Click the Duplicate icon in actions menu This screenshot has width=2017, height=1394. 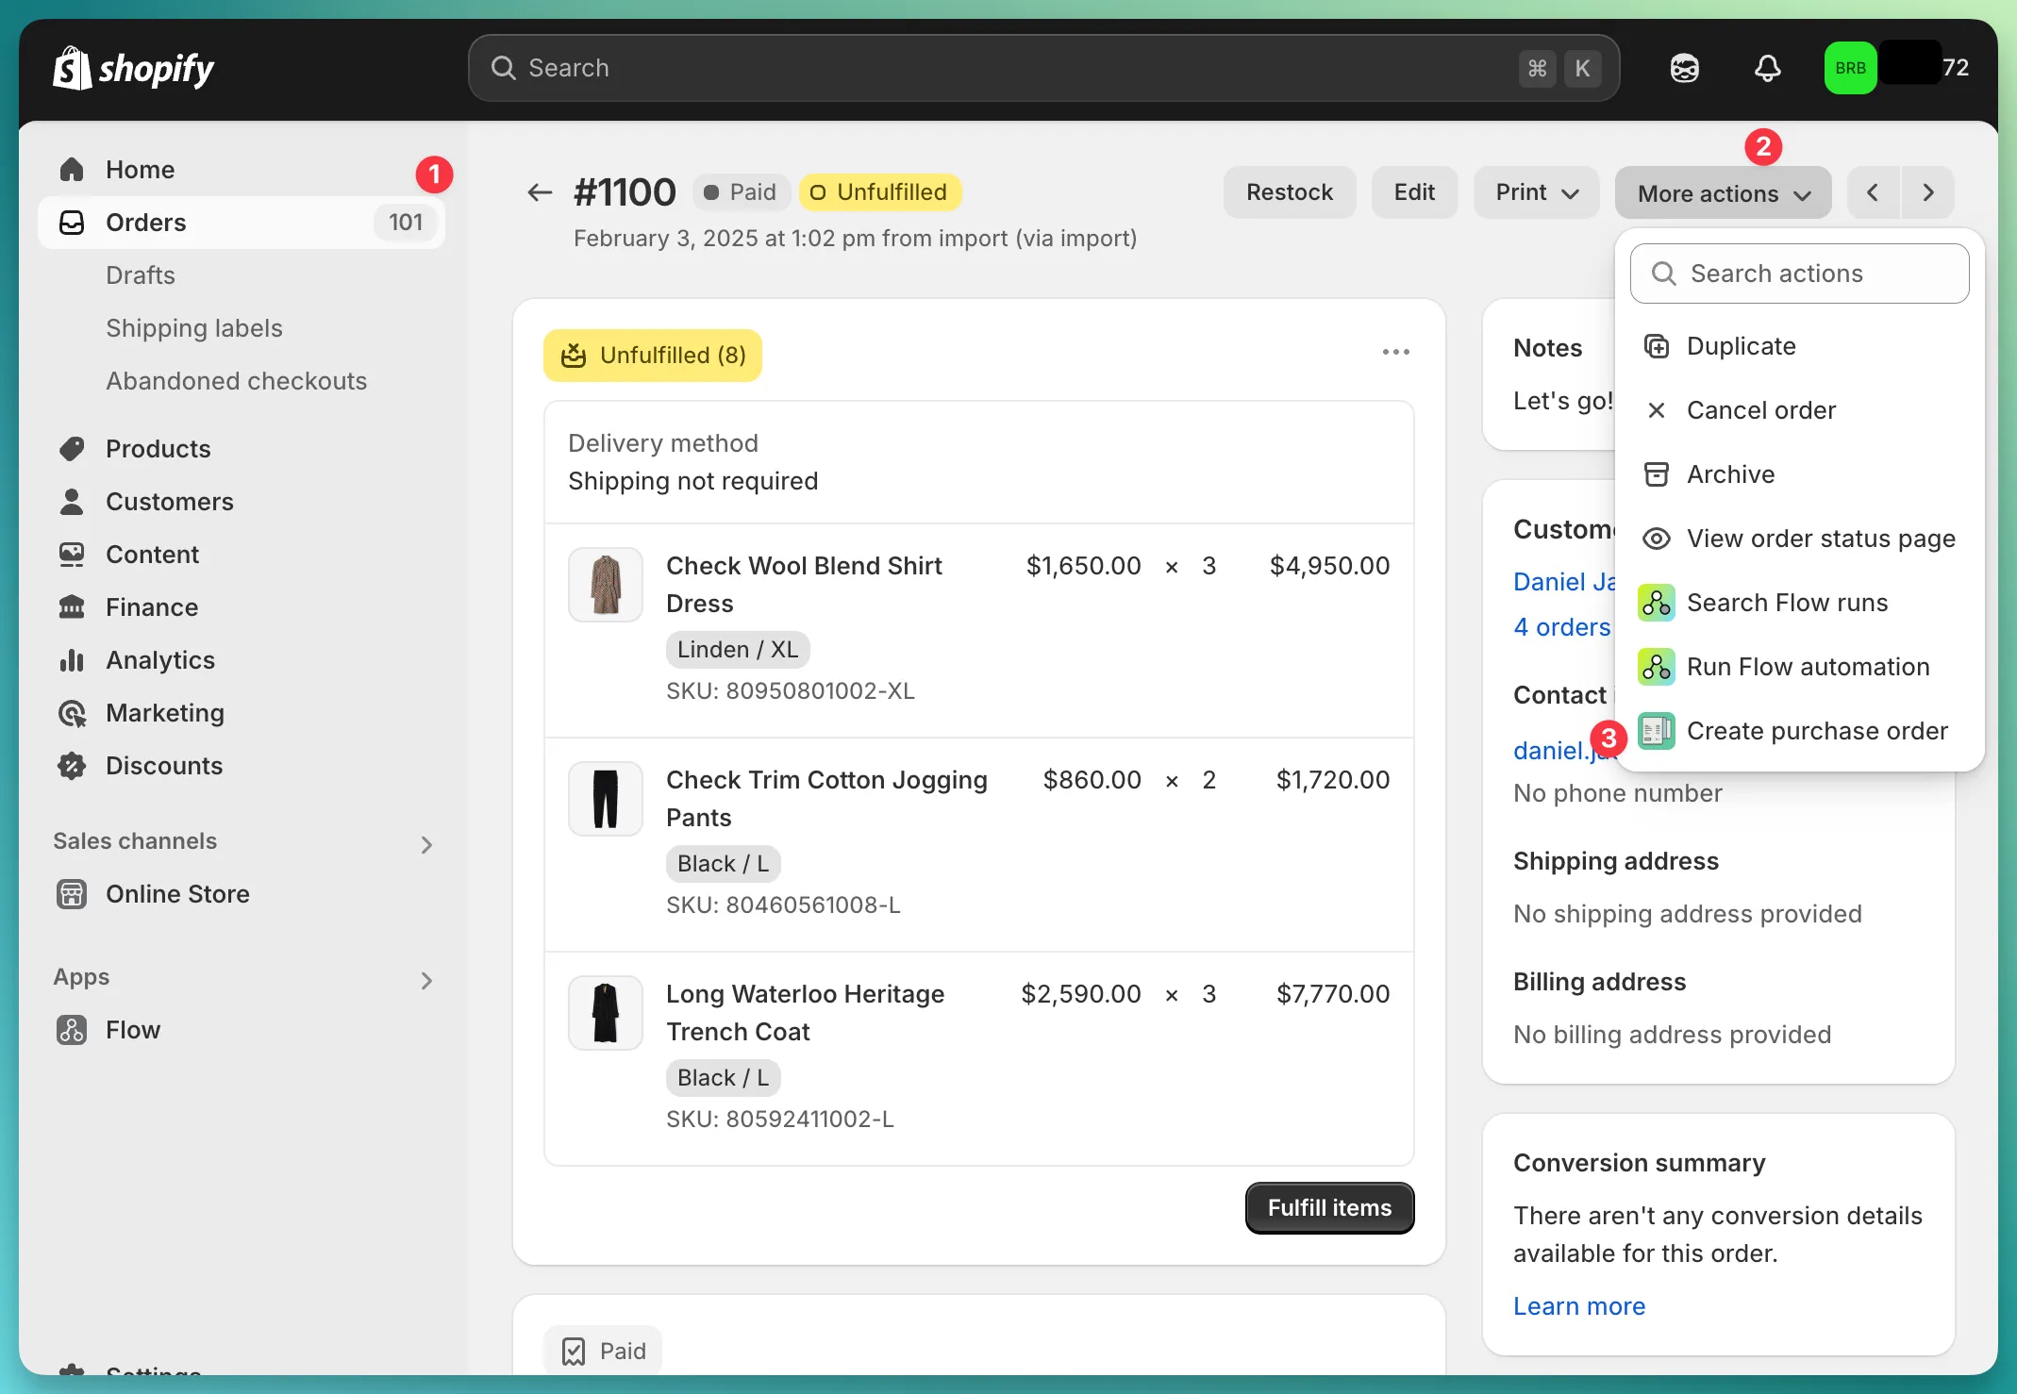tap(1657, 346)
